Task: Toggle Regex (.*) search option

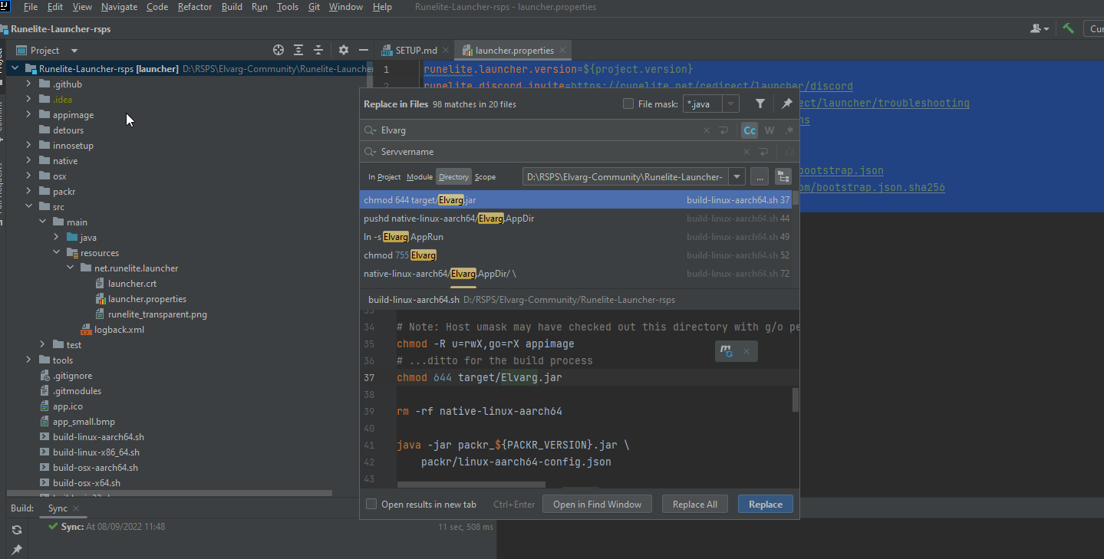Action: coord(789,130)
